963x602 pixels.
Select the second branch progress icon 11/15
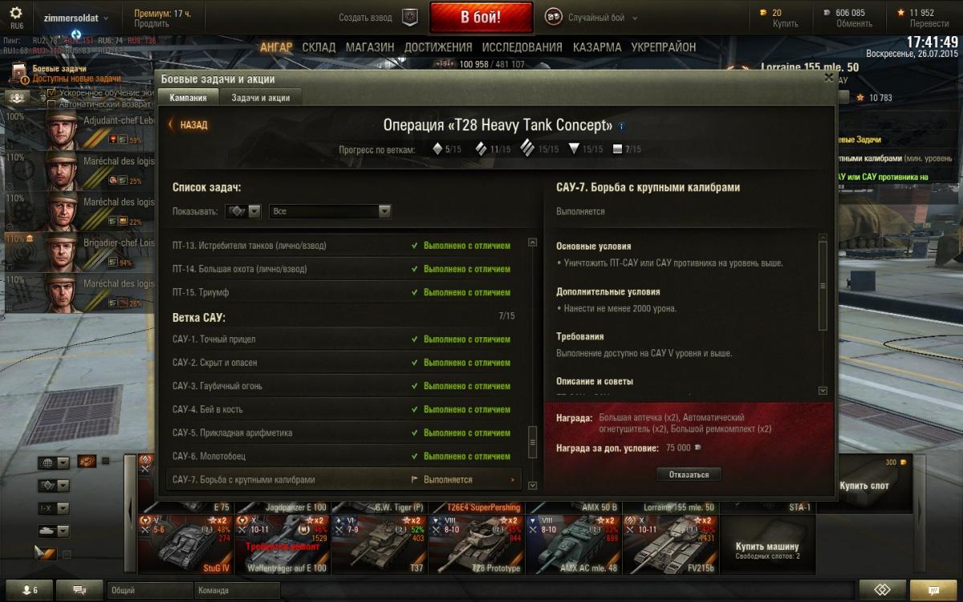click(481, 148)
